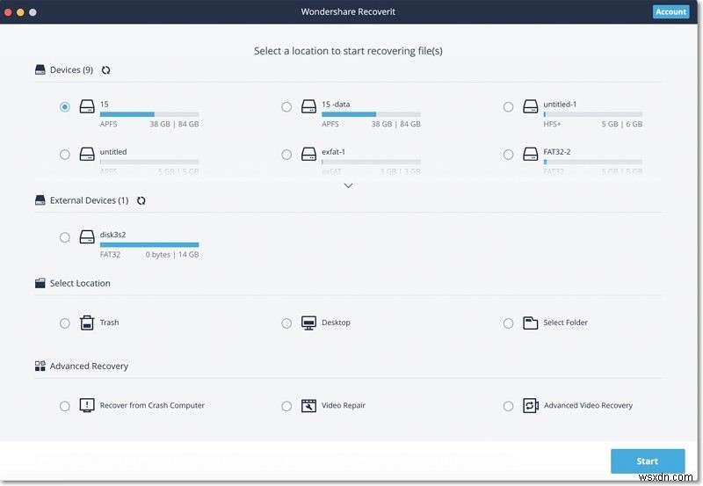Choose the Select Folder radio button
Screen dimensions: 703x486
click(508, 323)
